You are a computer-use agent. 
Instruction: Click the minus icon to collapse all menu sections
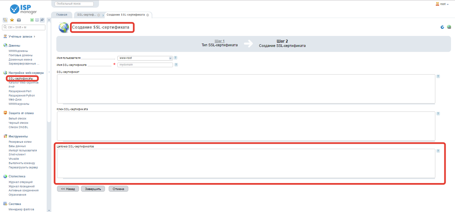pyautogui.click(x=37, y=20)
